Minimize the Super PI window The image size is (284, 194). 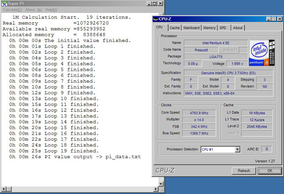pyautogui.click(x=149, y=3)
